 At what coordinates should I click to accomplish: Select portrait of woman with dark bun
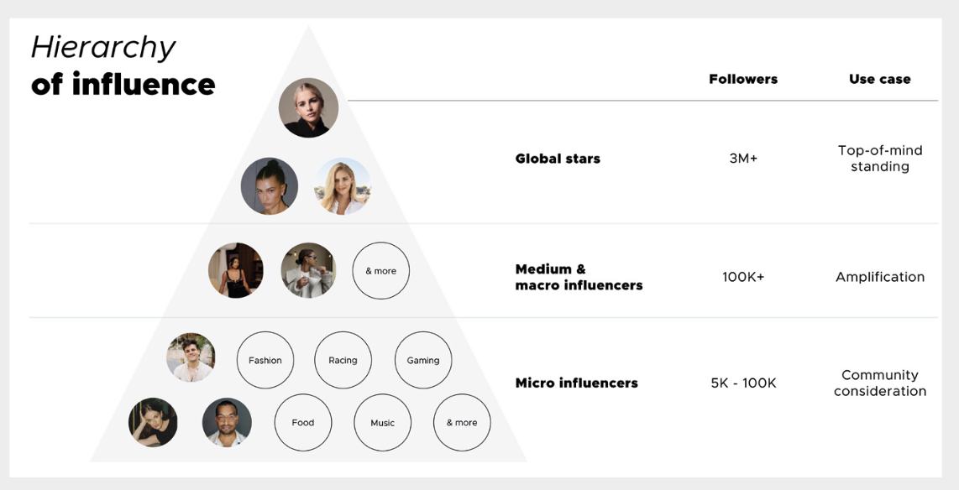click(x=269, y=186)
